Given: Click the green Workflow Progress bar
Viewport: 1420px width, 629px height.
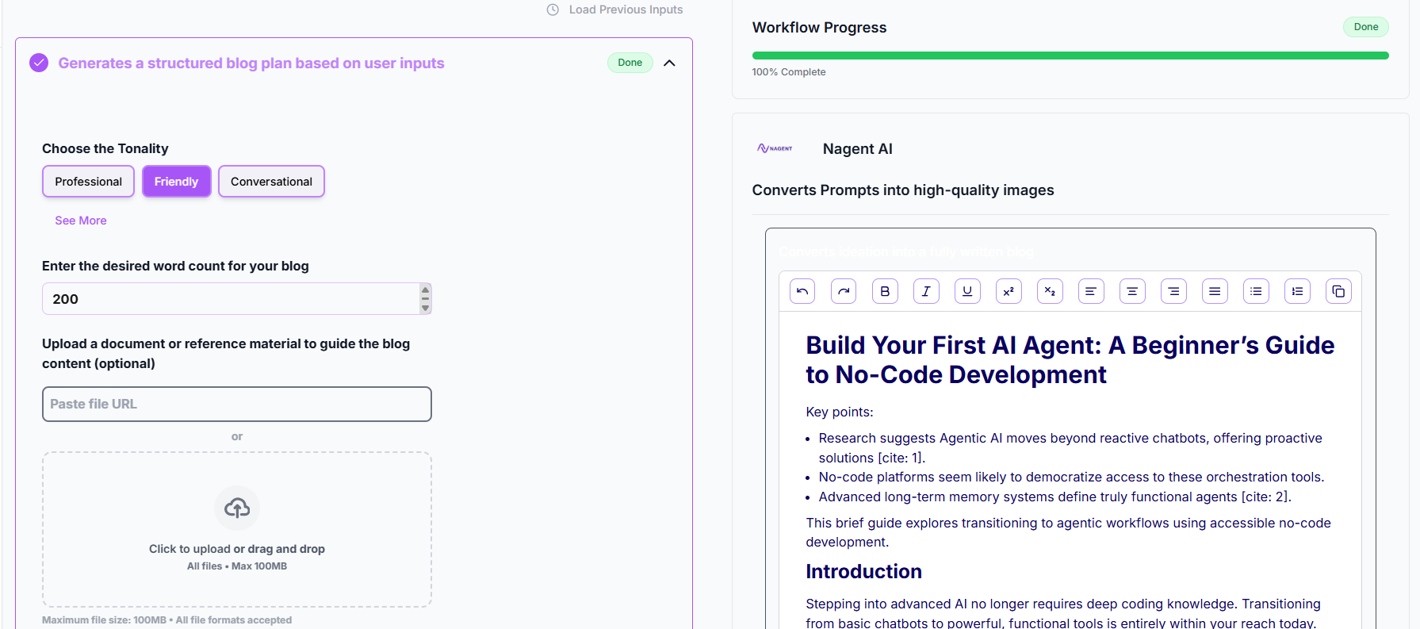Looking at the screenshot, I should (x=1070, y=56).
